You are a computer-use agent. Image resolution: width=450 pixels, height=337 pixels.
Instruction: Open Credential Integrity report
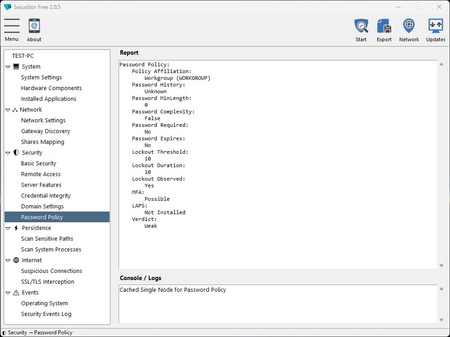pos(46,196)
